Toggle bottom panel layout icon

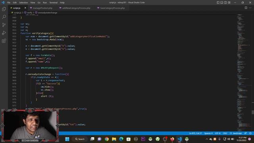tap(221, 2)
